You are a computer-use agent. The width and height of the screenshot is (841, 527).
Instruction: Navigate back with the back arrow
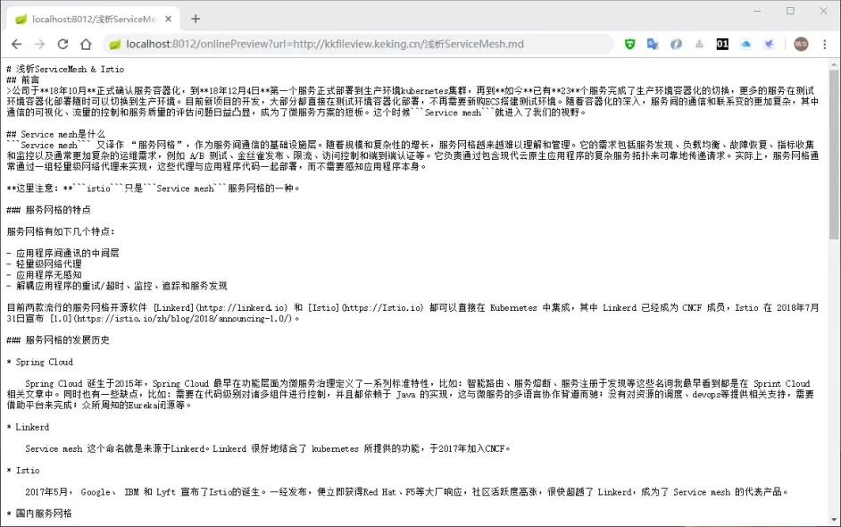[x=18, y=43]
